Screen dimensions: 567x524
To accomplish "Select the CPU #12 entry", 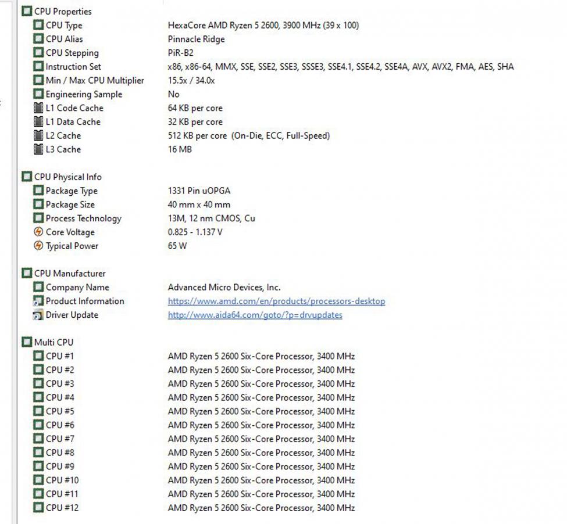I will [x=62, y=508].
